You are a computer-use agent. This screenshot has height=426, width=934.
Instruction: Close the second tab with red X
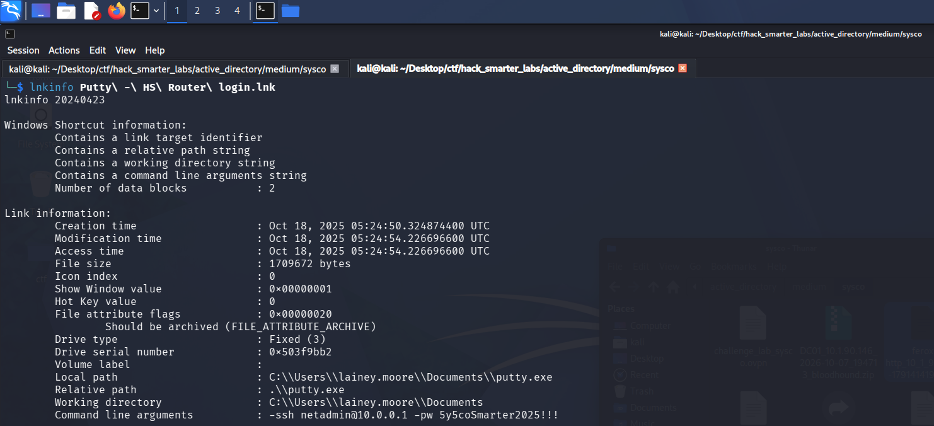point(683,68)
